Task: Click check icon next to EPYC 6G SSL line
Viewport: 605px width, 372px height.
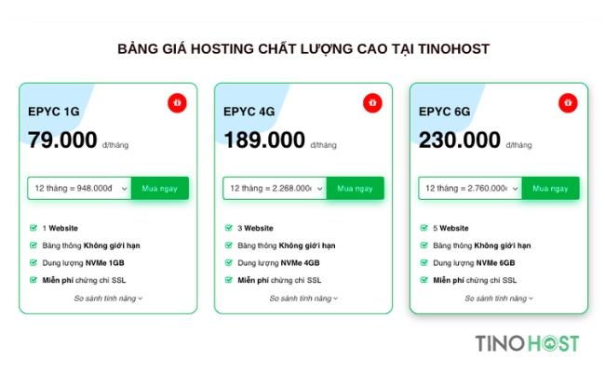Action: click(424, 280)
